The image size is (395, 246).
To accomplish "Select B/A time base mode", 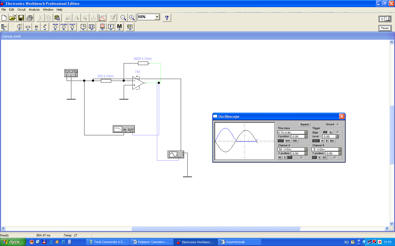I will pyautogui.click(x=287, y=141).
